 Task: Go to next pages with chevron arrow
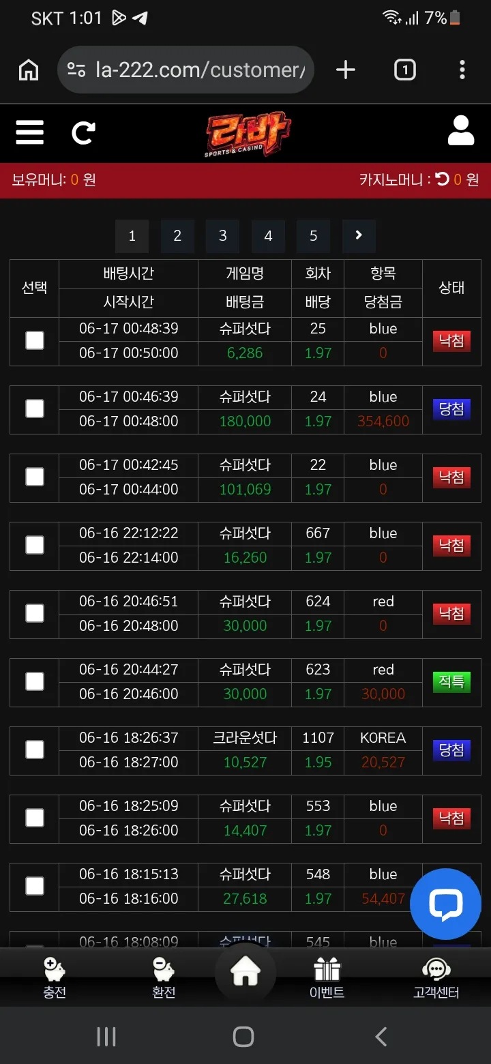pos(359,236)
